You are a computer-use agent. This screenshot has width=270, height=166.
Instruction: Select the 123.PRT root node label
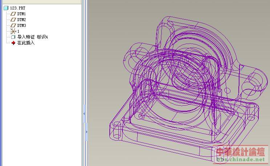pyautogui.click(x=17, y=8)
